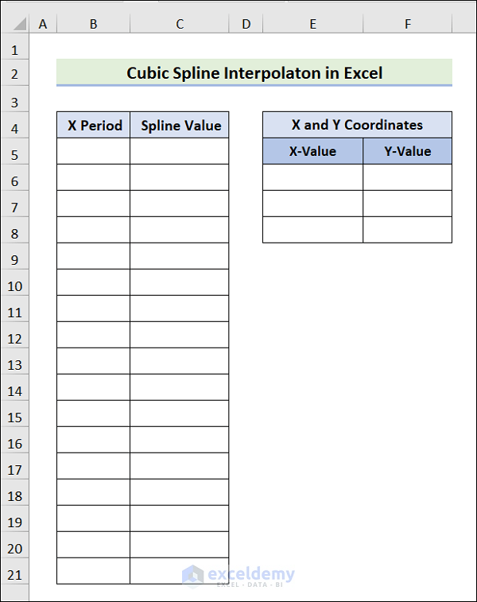Click the first empty cell under X-Value
Image resolution: width=477 pixels, height=602 pixels.
[312, 177]
